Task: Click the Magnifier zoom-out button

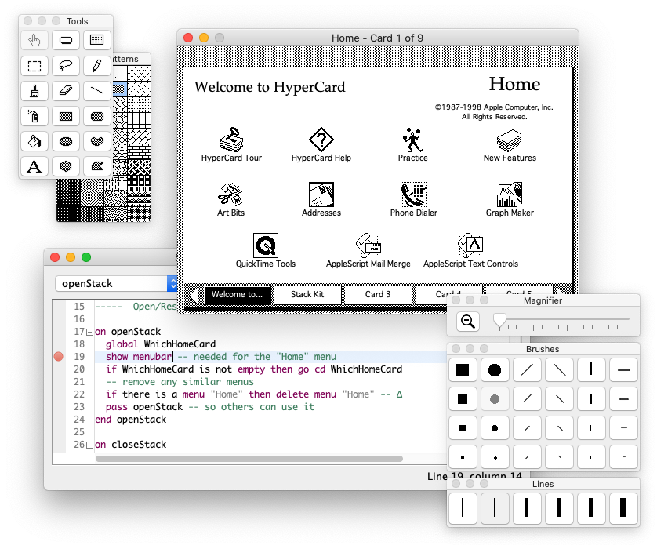Action: tap(467, 322)
